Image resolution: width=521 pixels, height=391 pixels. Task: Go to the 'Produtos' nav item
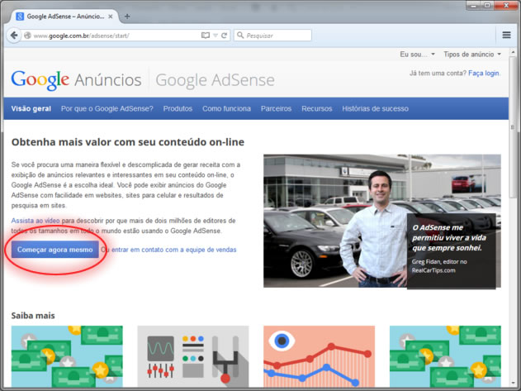(178, 108)
